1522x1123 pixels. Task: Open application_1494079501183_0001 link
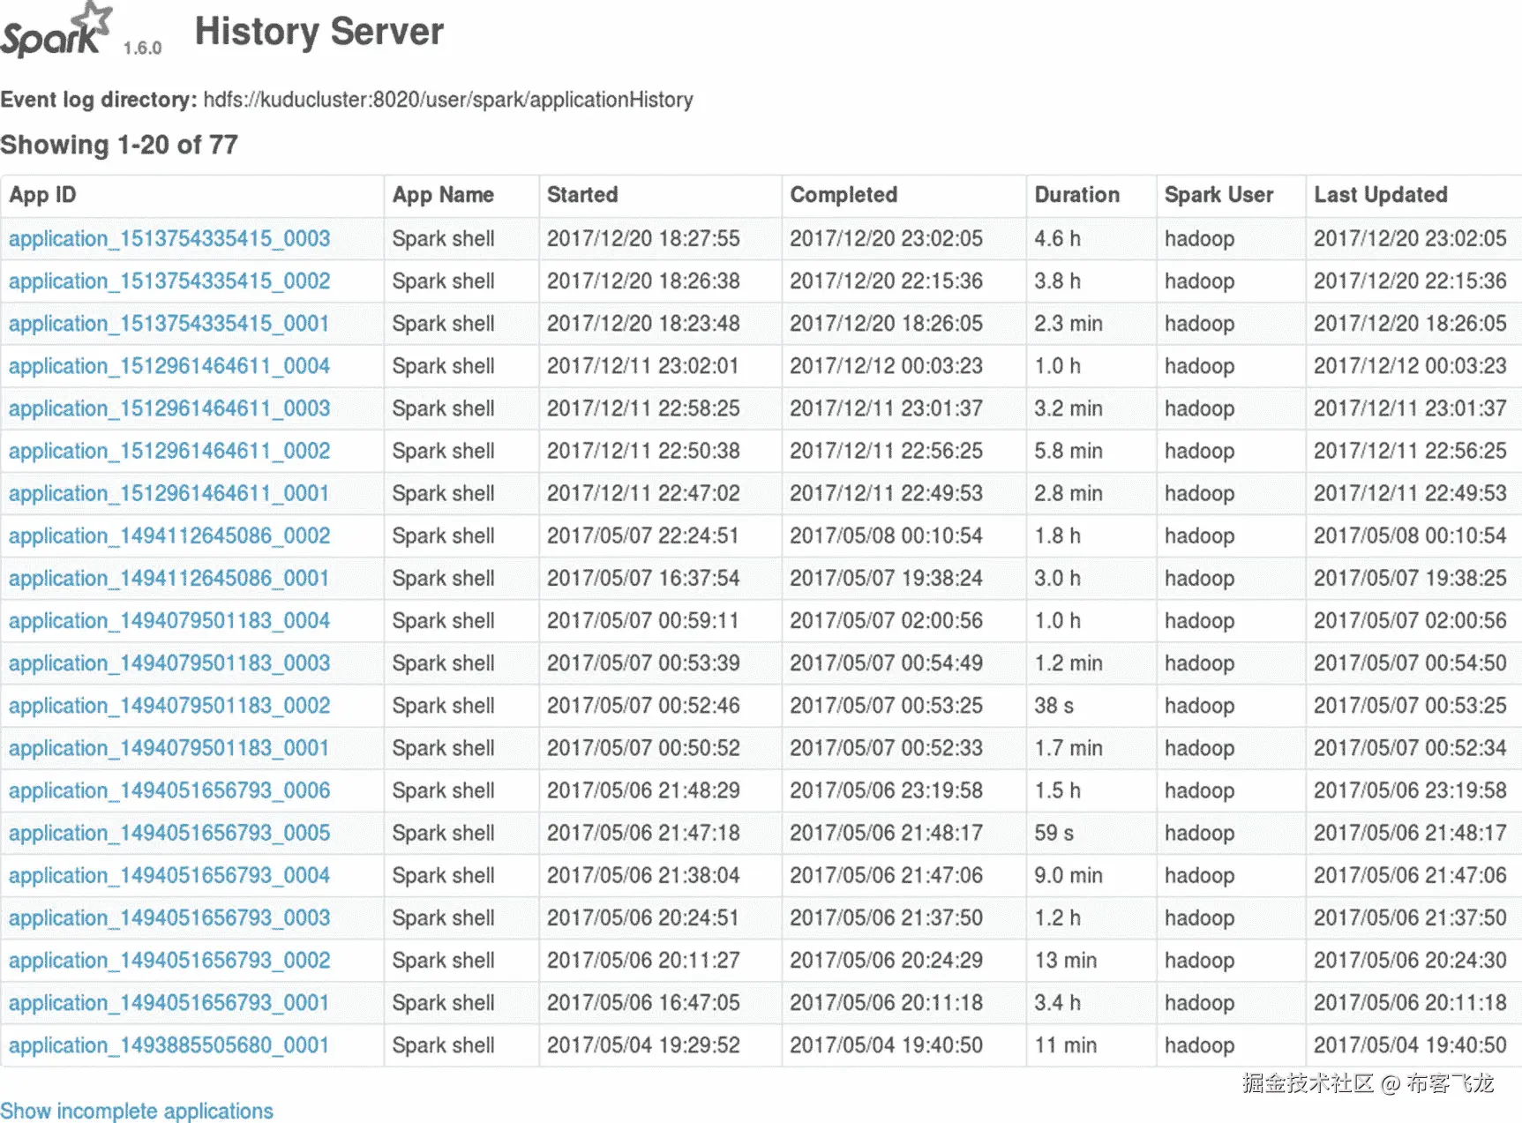[x=169, y=748]
